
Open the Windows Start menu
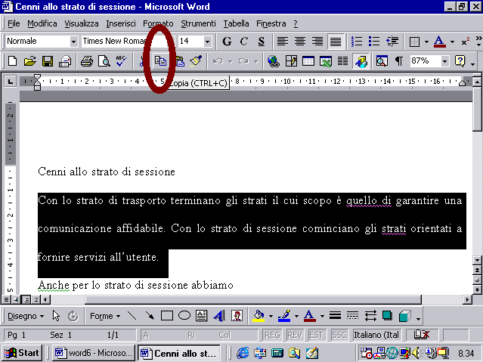(x=22, y=353)
